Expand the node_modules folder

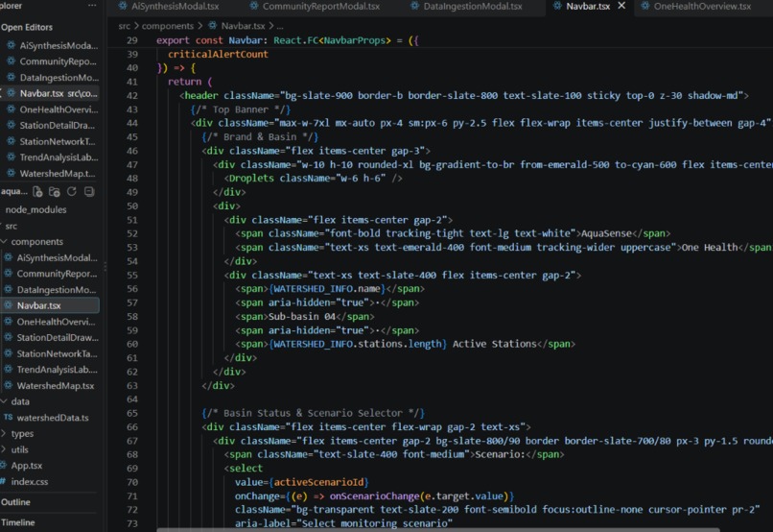(x=35, y=209)
